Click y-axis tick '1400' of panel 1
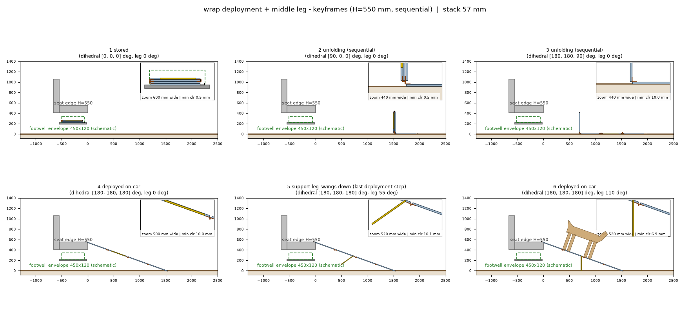The image size is (690, 323). 11,61
